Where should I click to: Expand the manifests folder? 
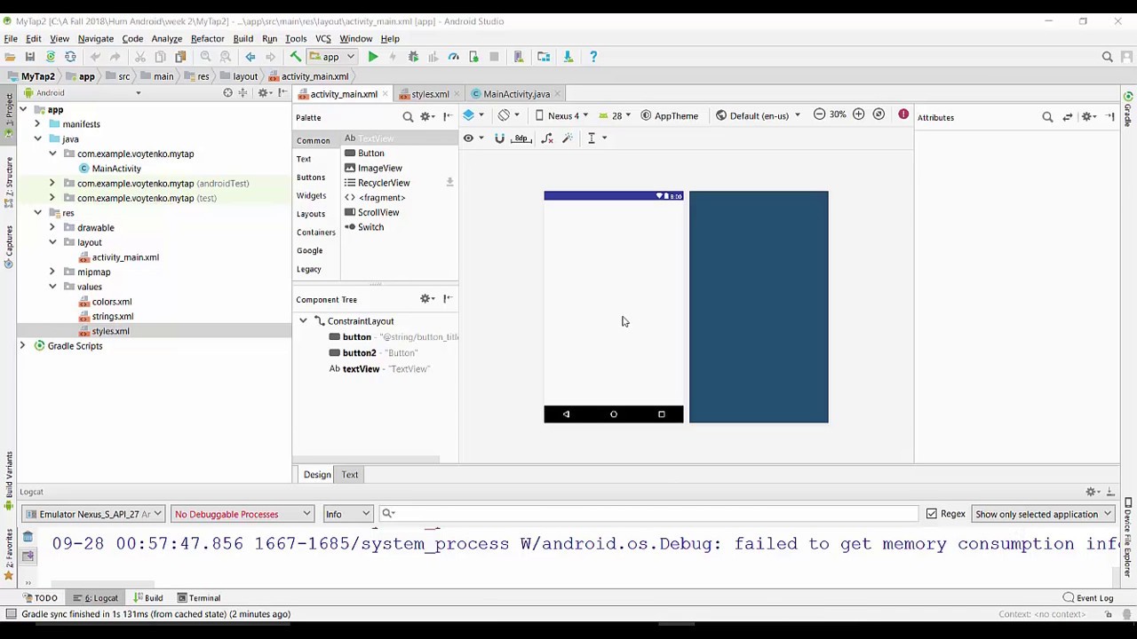37,124
